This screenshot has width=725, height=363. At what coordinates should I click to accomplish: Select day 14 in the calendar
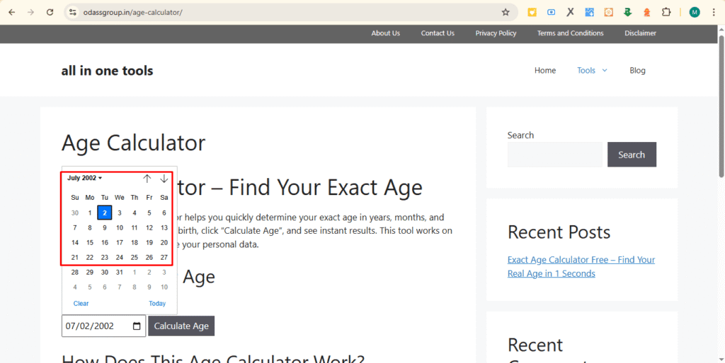click(x=75, y=243)
